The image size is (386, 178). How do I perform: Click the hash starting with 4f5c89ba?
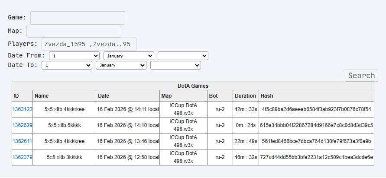point(316,109)
